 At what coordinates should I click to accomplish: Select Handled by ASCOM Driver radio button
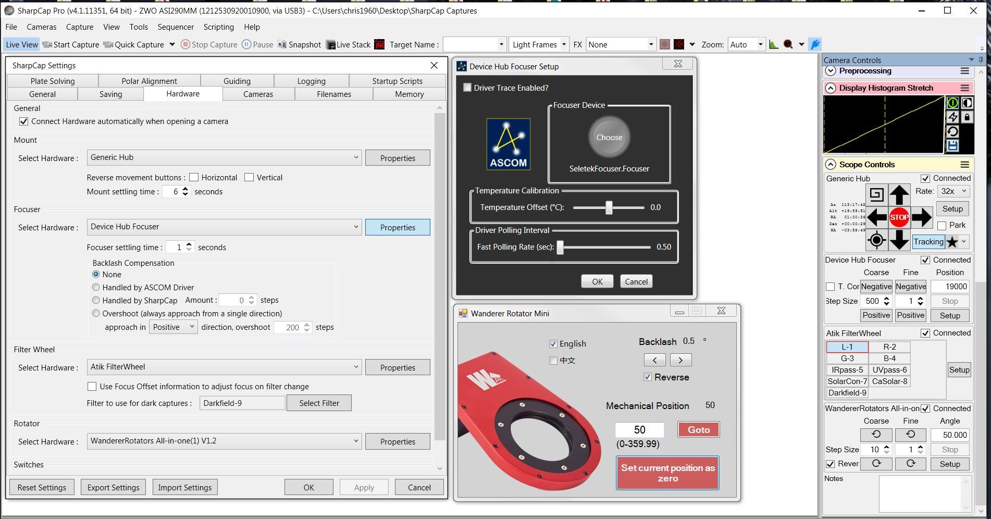[96, 287]
